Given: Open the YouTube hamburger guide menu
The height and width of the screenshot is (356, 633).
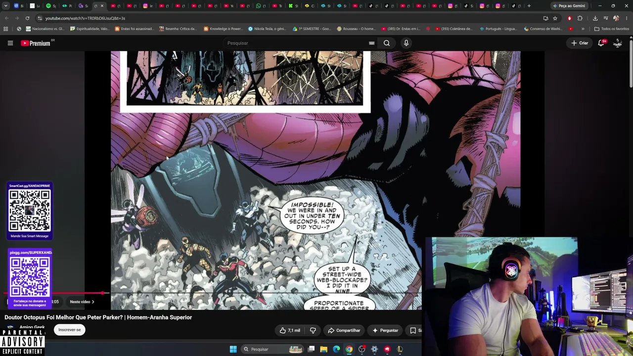Looking at the screenshot, I should coord(10,43).
